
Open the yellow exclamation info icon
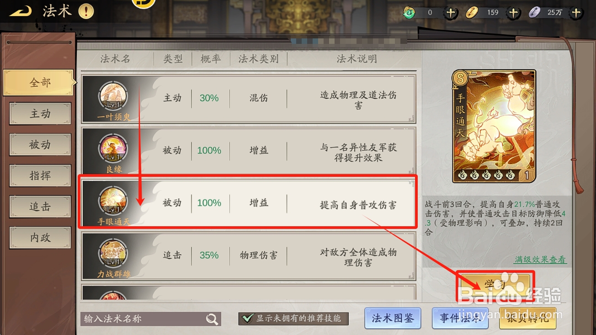point(86,11)
